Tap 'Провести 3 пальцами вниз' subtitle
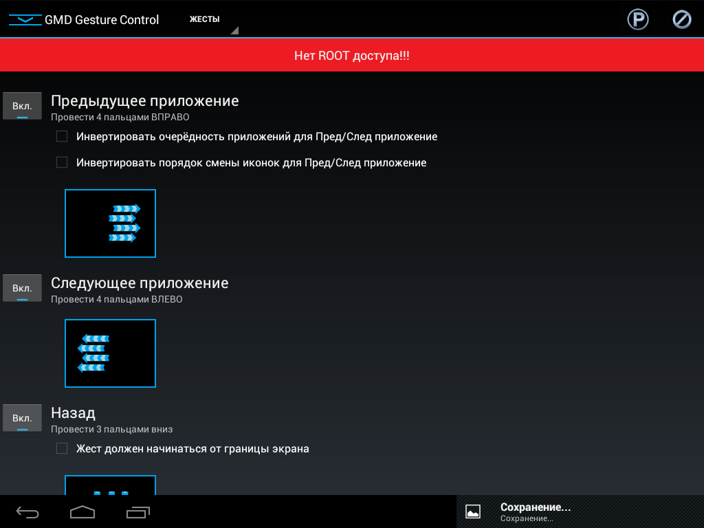 [x=111, y=429]
